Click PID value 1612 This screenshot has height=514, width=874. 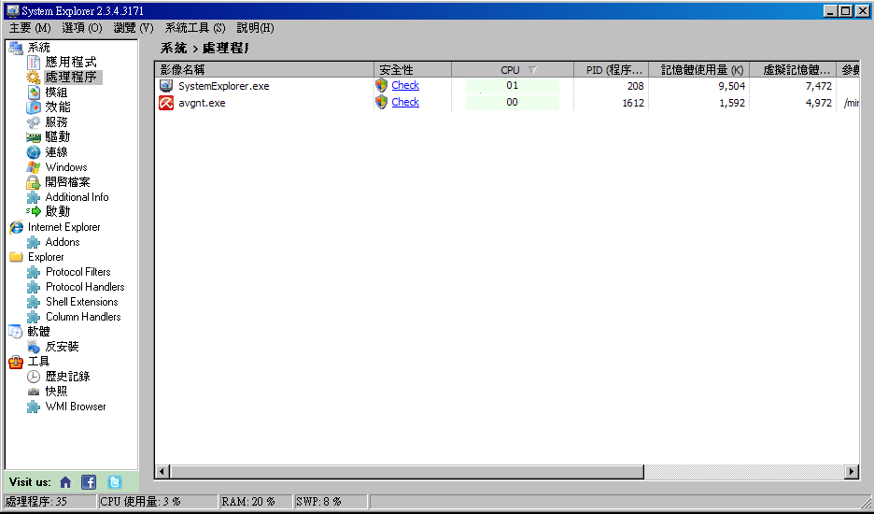(633, 103)
